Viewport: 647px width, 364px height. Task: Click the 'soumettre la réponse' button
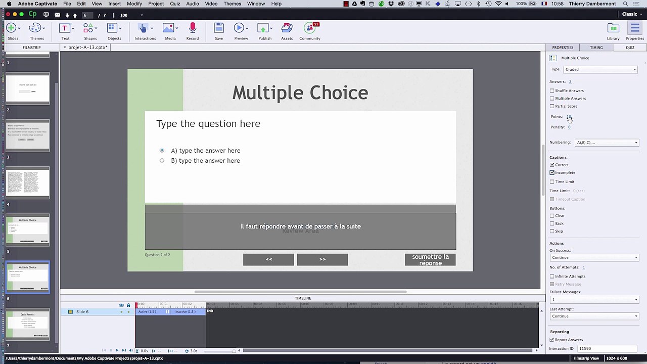tap(430, 260)
